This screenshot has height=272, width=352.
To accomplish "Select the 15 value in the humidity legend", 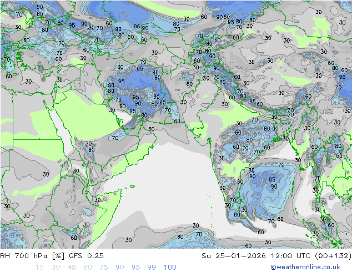I will (x=39, y=268).
